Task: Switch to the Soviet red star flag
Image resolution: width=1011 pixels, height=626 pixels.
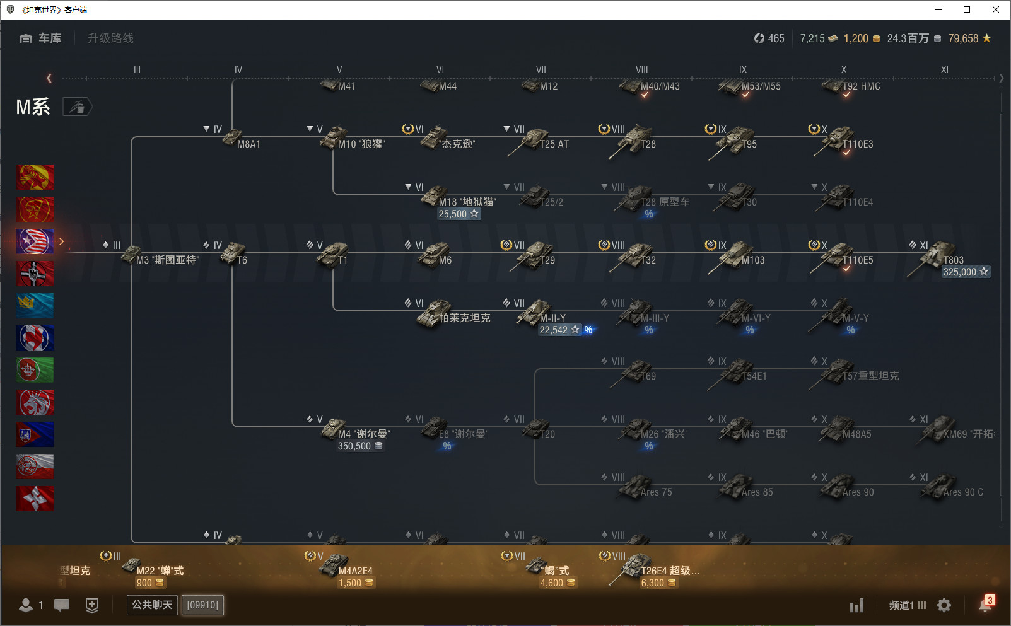Action: [35, 209]
